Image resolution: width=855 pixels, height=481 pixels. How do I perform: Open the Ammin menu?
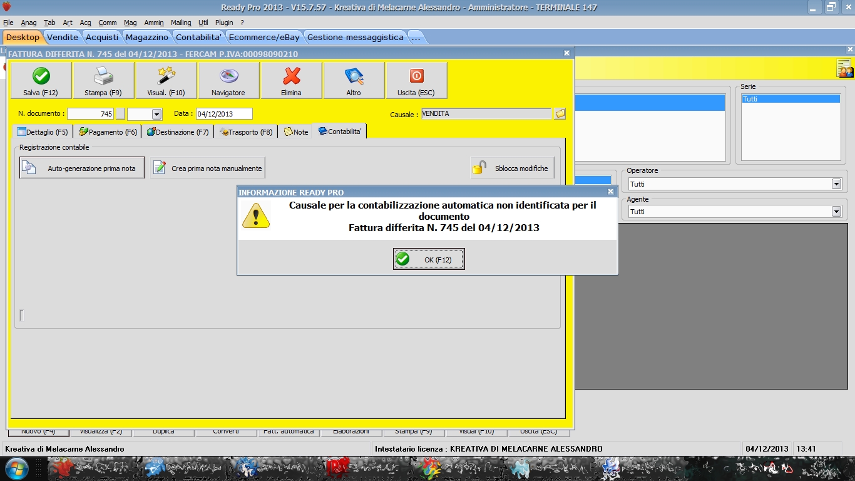point(154,23)
